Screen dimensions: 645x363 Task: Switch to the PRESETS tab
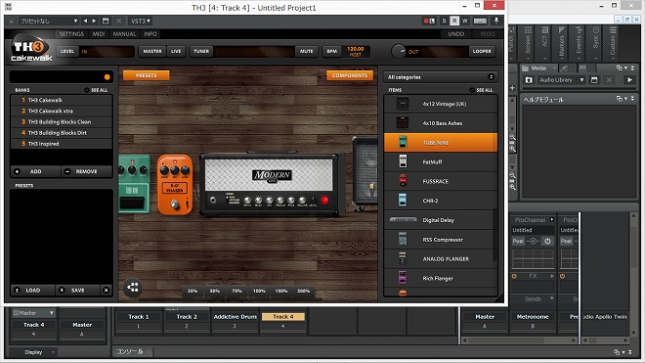146,75
